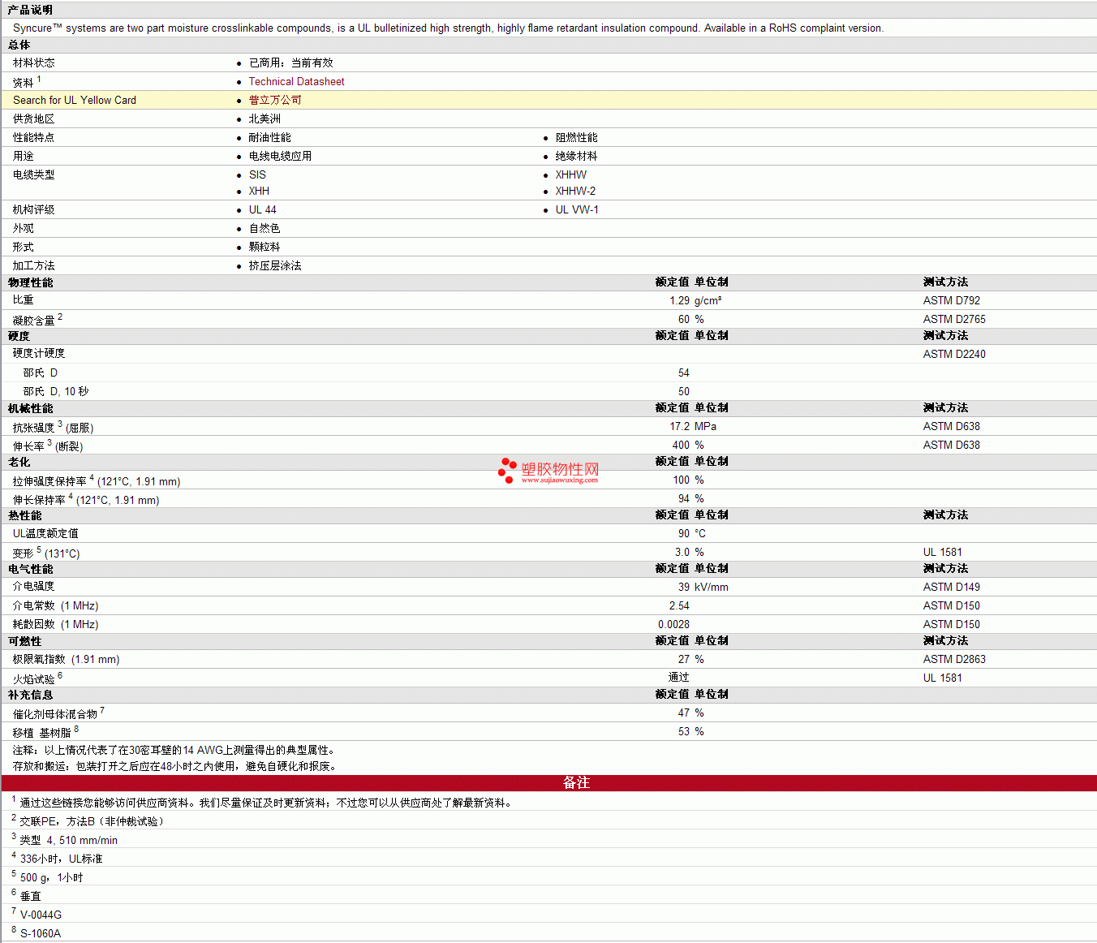Click the www.sujiaowuxing.com watermark URL
Image resolution: width=1097 pixels, height=943 pixels.
tap(559, 480)
